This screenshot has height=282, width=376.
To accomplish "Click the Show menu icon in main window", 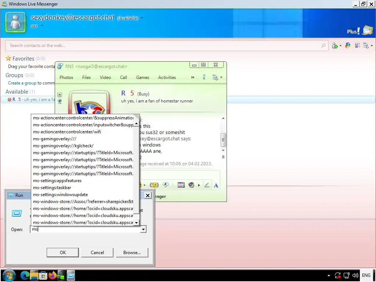I will pyautogui.click(x=366, y=45).
